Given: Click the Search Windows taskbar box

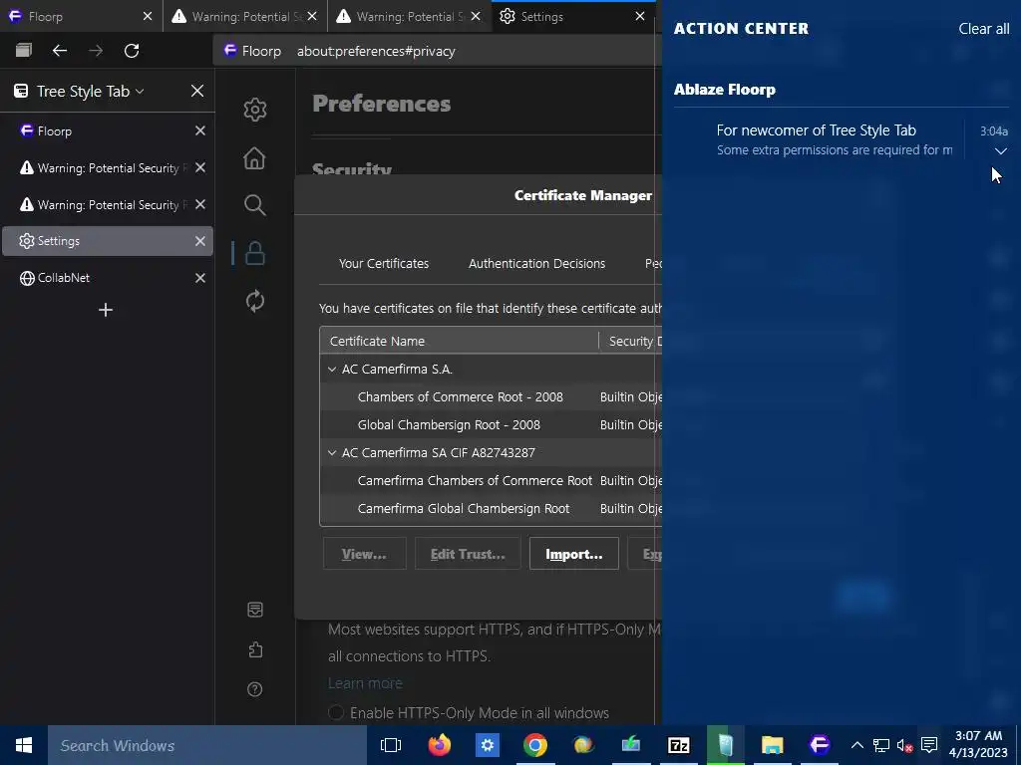Looking at the screenshot, I should pos(207,745).
